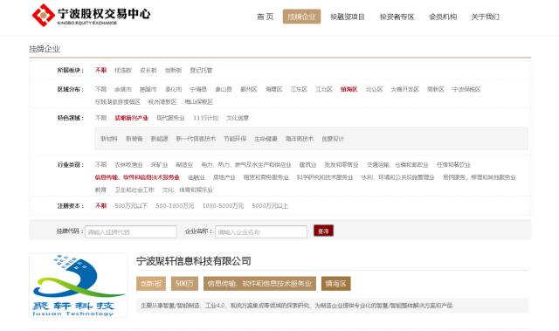This screenshot has width=559, height=331.
Task: Filter capital by 1000-5000万元
Action: click(223, 205)
